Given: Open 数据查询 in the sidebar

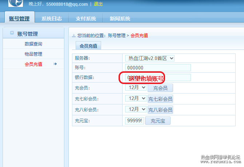Looking at the screenshot, I should pos(33,44).
